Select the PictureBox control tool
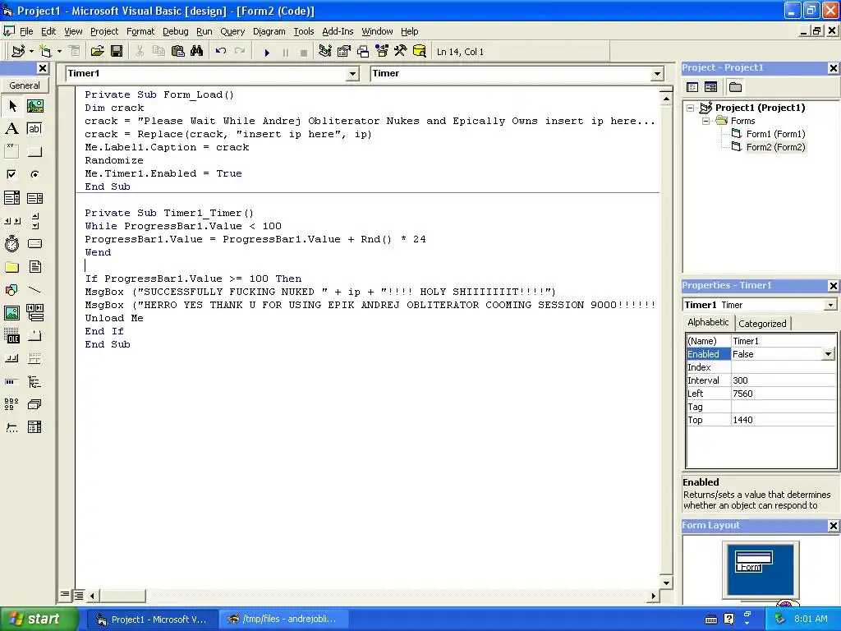This screenshot has height=631, width=841. 34,106
